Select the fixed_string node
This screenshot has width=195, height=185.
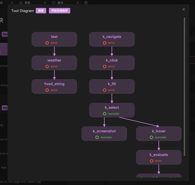point(54,87)
